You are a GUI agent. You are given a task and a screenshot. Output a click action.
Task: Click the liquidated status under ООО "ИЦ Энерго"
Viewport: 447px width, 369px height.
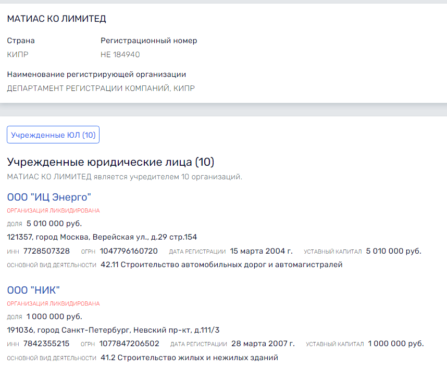[x=53, y=210]
